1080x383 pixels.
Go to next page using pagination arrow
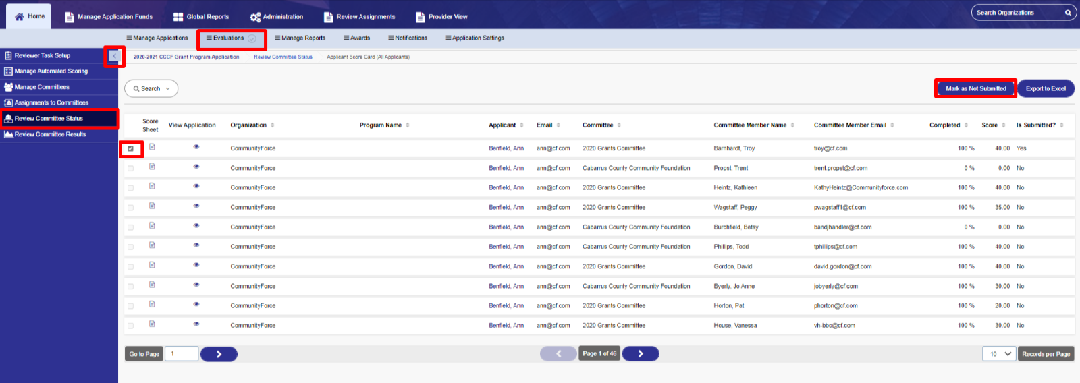click(x=641, y=353)
